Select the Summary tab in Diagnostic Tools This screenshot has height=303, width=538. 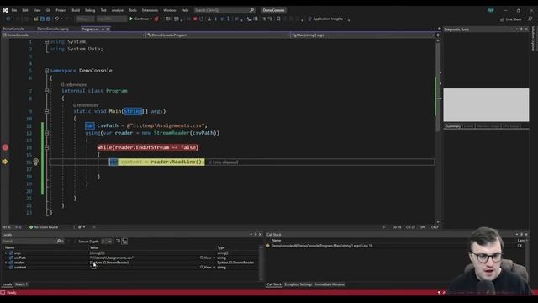click(453, 126)
